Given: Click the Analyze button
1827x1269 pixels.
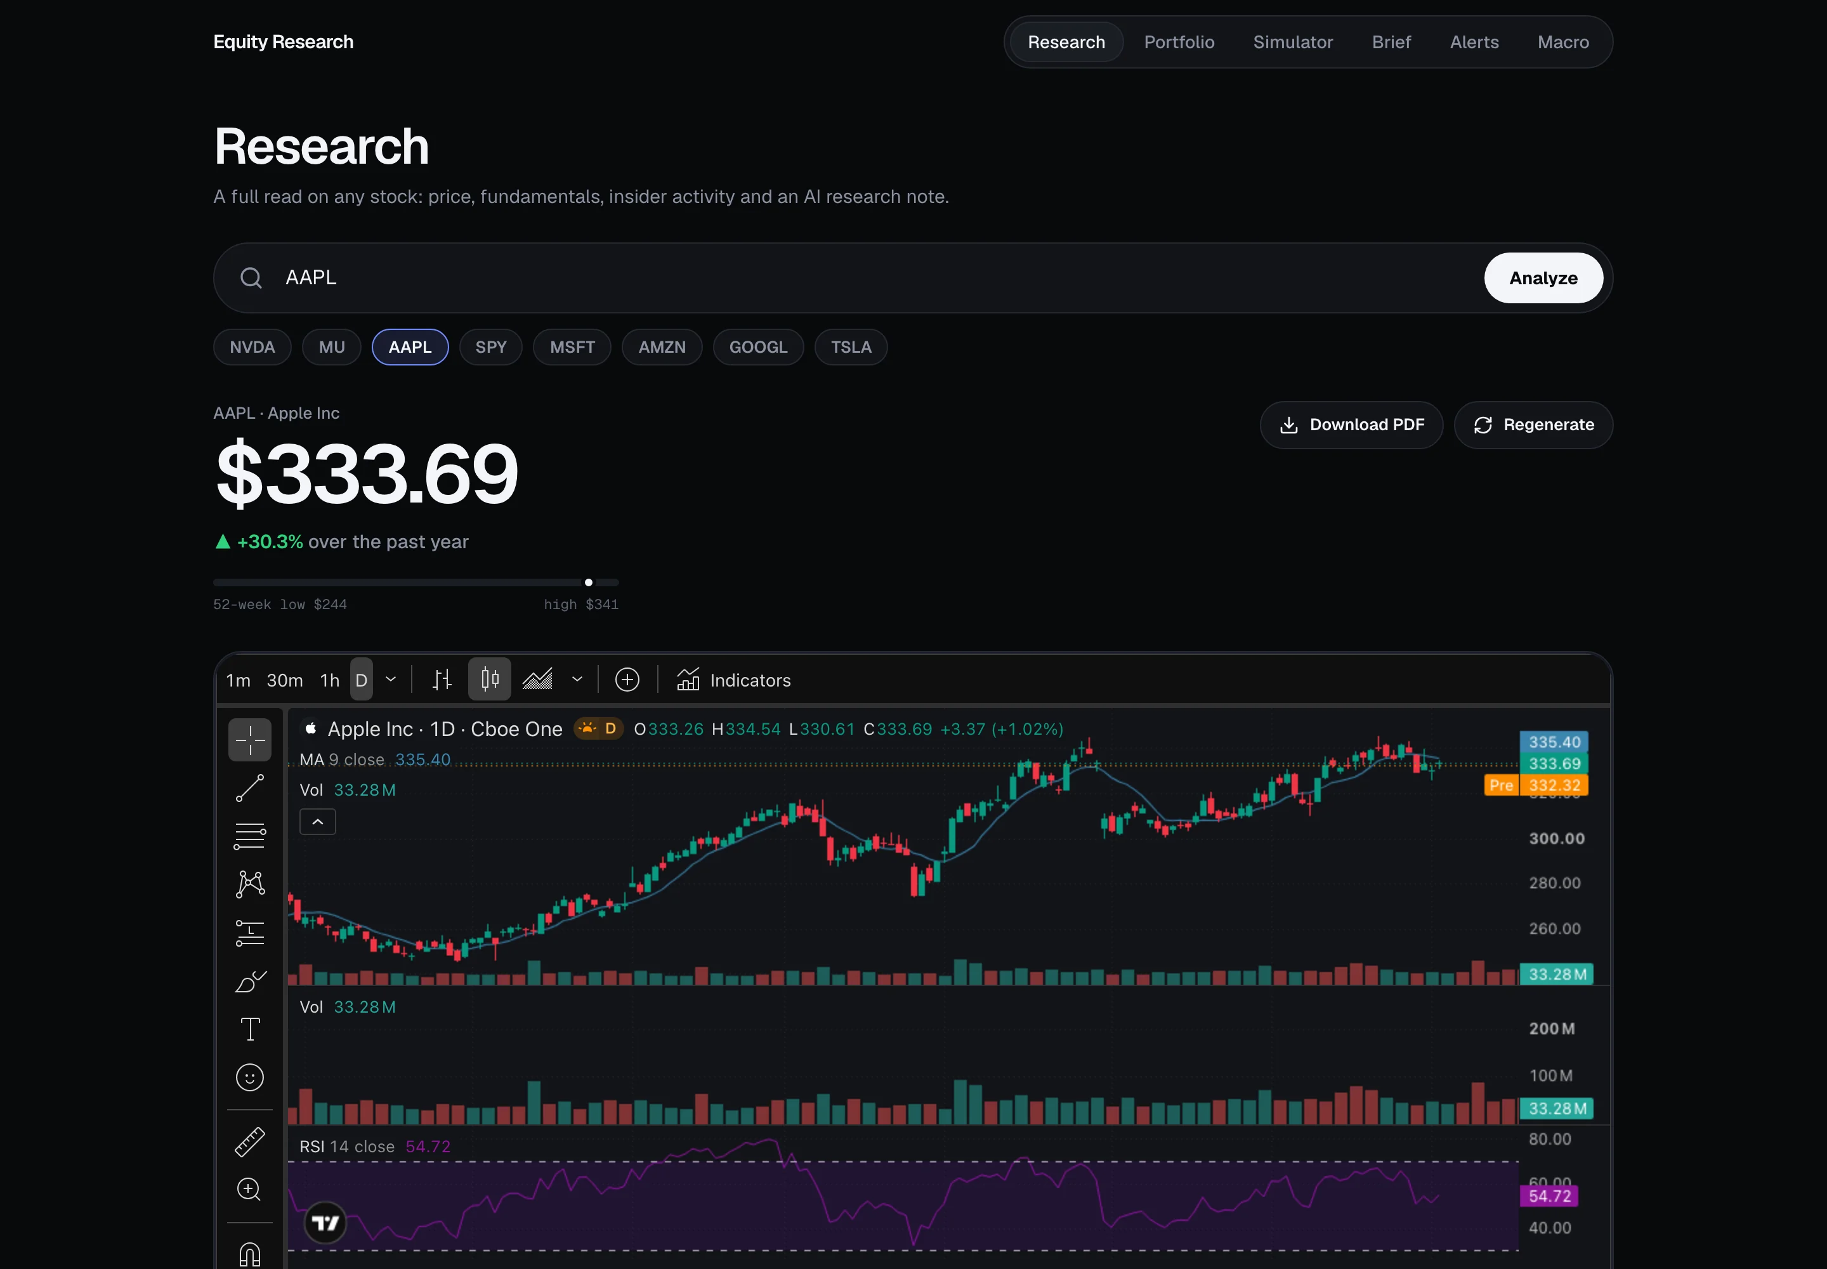Looking at the screenshot, I should (x=1543, y=279).
